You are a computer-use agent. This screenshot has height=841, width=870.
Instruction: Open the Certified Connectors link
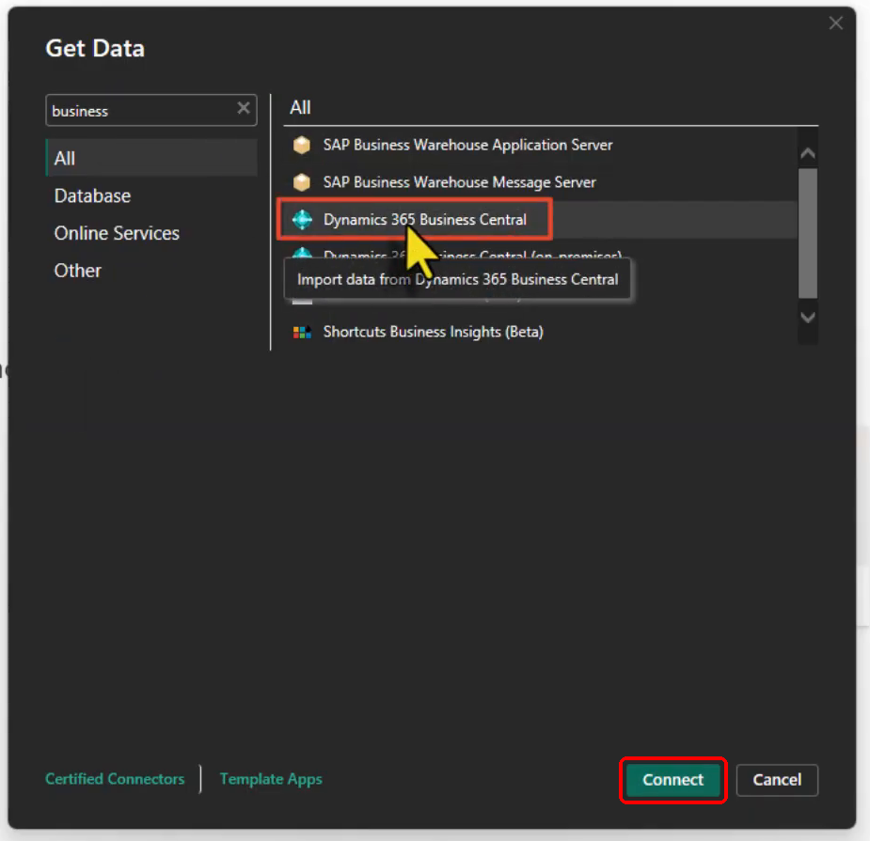(x=115, y=779)
